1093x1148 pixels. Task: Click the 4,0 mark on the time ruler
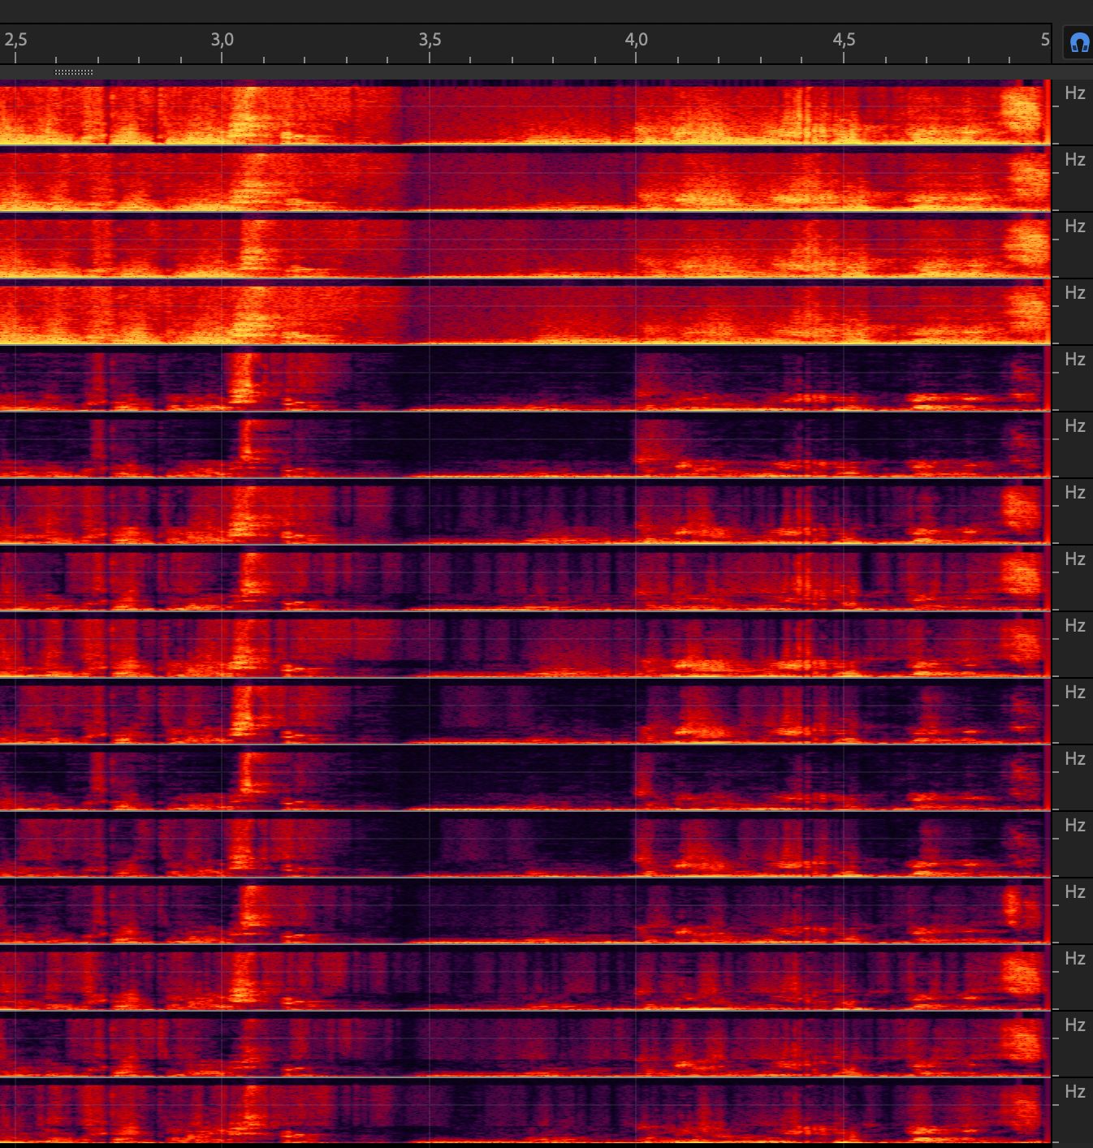pos(637,40)
